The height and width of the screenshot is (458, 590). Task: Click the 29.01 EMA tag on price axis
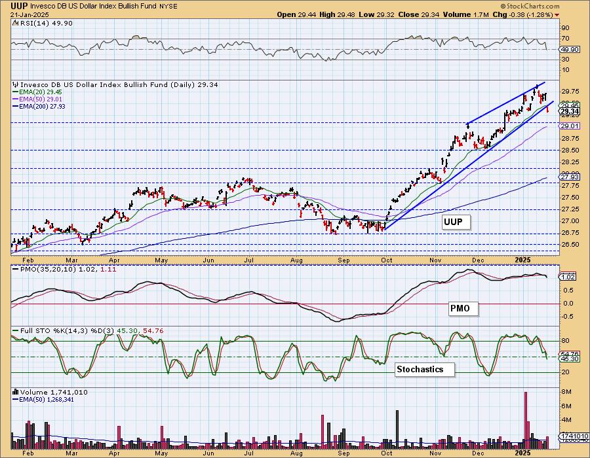[x=570, y=126]
